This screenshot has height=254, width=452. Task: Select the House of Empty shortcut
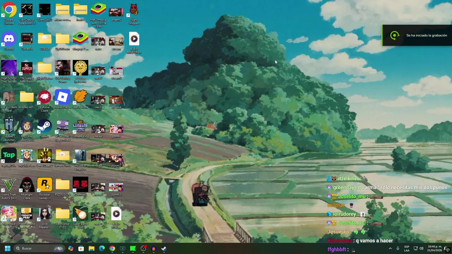point(81,160)
